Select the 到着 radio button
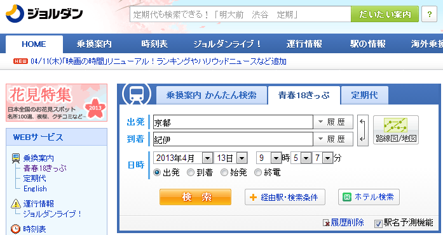This screenshot has width=443, height=235. [191, 172]
